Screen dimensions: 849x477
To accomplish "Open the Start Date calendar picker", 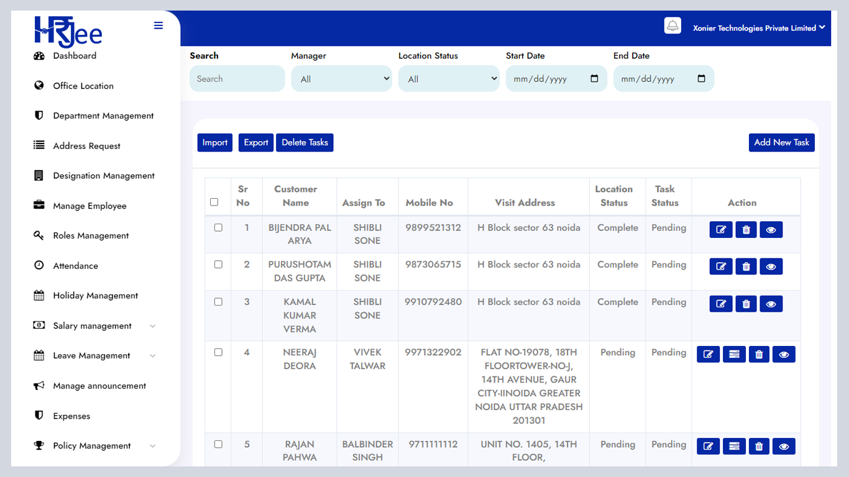I will coord(594,79).
